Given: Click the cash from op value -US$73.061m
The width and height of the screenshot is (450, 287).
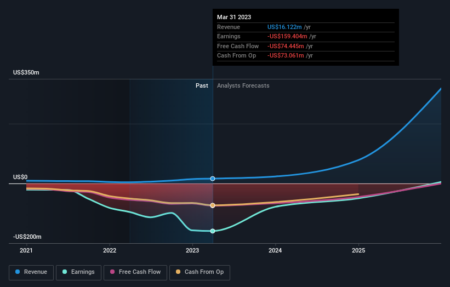Looking at the screenshot, I should pyautogui.click(x=286, y=56).
